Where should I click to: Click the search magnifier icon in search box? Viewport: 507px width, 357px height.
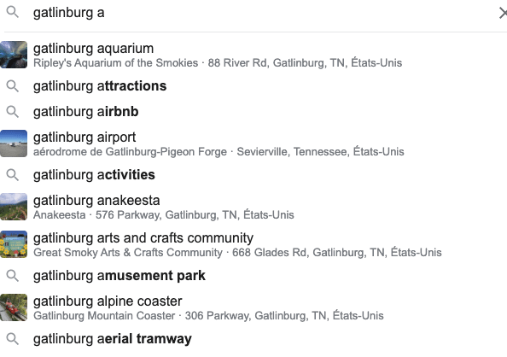pos(13,12)
